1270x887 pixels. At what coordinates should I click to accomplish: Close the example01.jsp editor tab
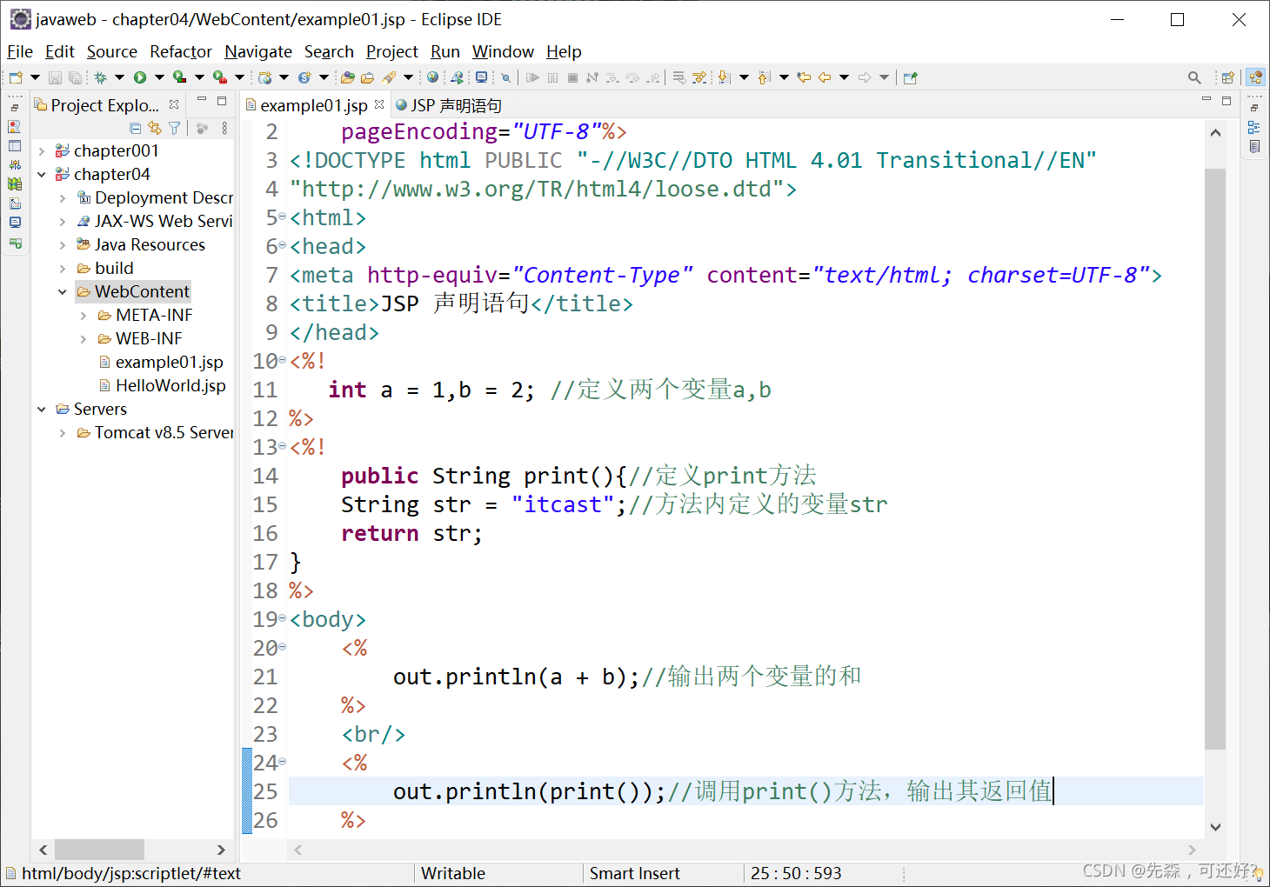pos(378,103)
